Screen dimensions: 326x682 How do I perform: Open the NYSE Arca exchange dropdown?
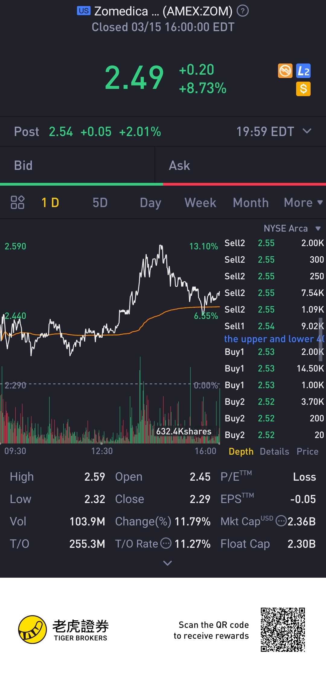point(292,228)
